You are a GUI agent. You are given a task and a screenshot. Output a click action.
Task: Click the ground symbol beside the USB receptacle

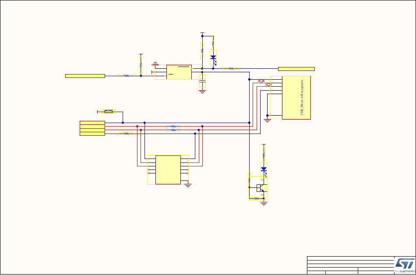[267, 118]
